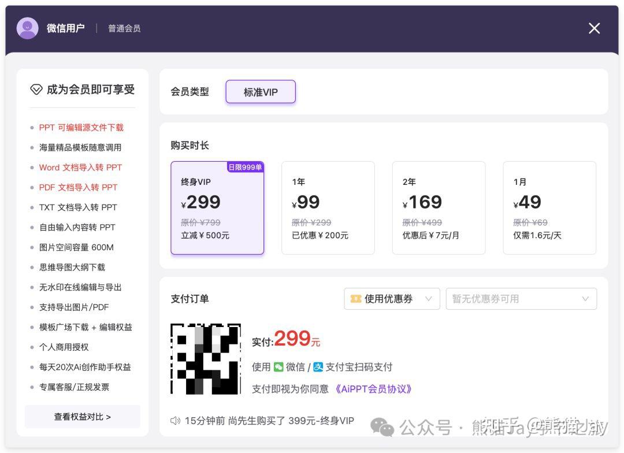Click '模板广场下载 + 编辑权益' benefit
Image resolution: width=624 pixels, height=453 pixels.
86,327
